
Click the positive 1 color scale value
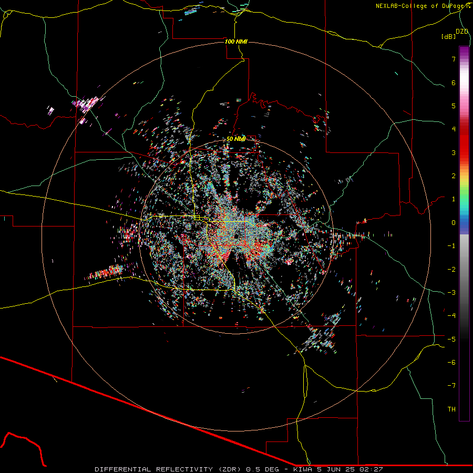(x=454, y=199)
